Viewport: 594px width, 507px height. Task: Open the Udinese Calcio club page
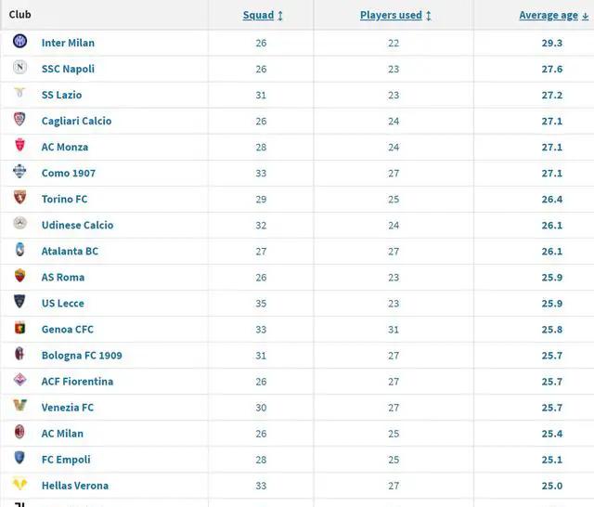tap(77, 225)
